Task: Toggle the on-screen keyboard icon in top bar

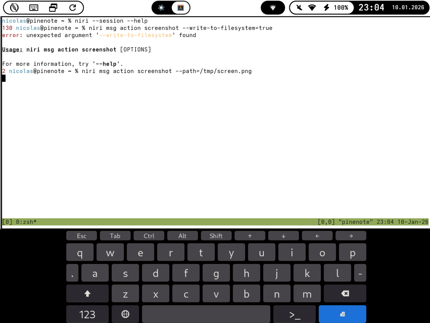Action: click(x=34, y=8)
